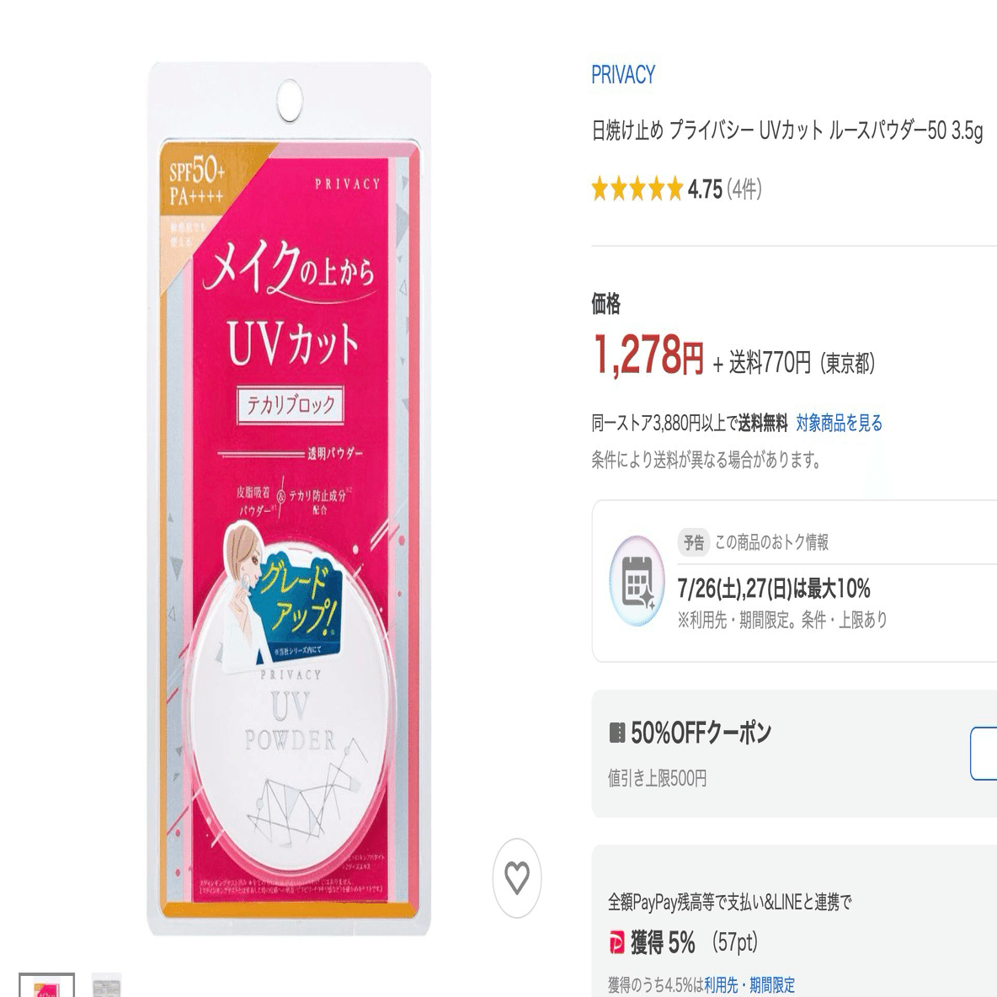
Task: Open the PRIVACY brand link
Action: pos(623,75)
